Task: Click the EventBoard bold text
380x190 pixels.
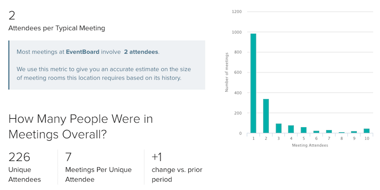Action: [x=83, y=52]
